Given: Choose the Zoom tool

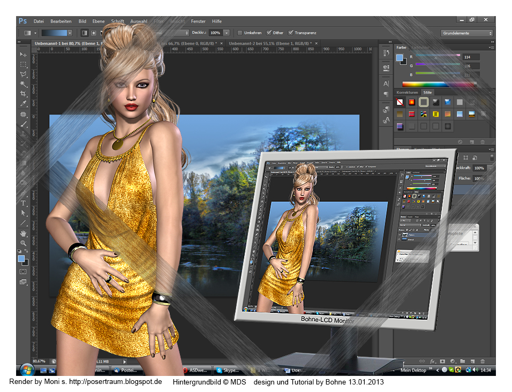Looking at the screenshot, I should coord(23,243).
